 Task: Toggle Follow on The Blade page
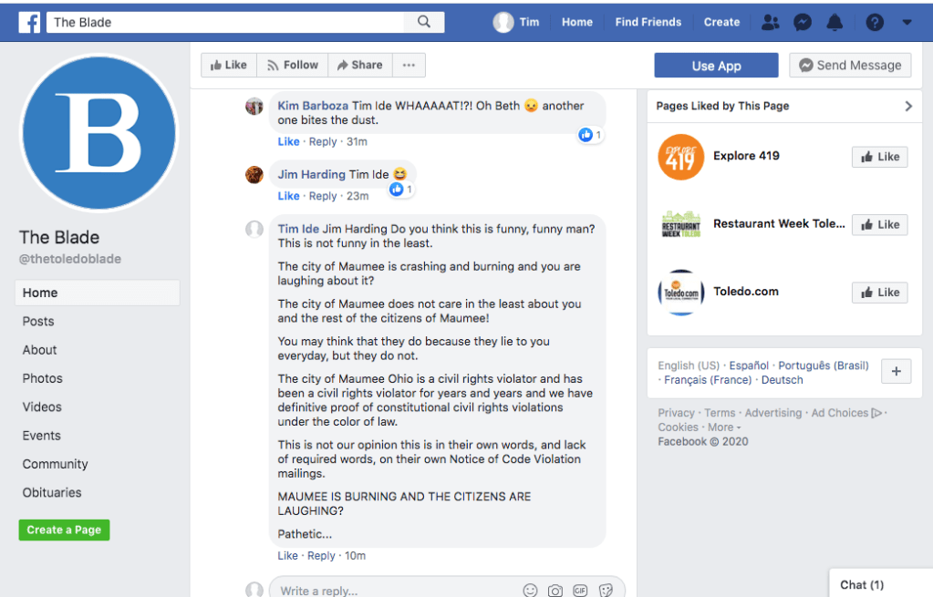click(292, 65)
